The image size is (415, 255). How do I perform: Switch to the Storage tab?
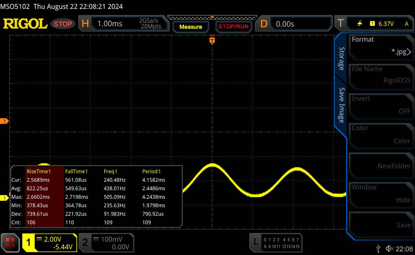pyautogui.click(x=342, y=58)
